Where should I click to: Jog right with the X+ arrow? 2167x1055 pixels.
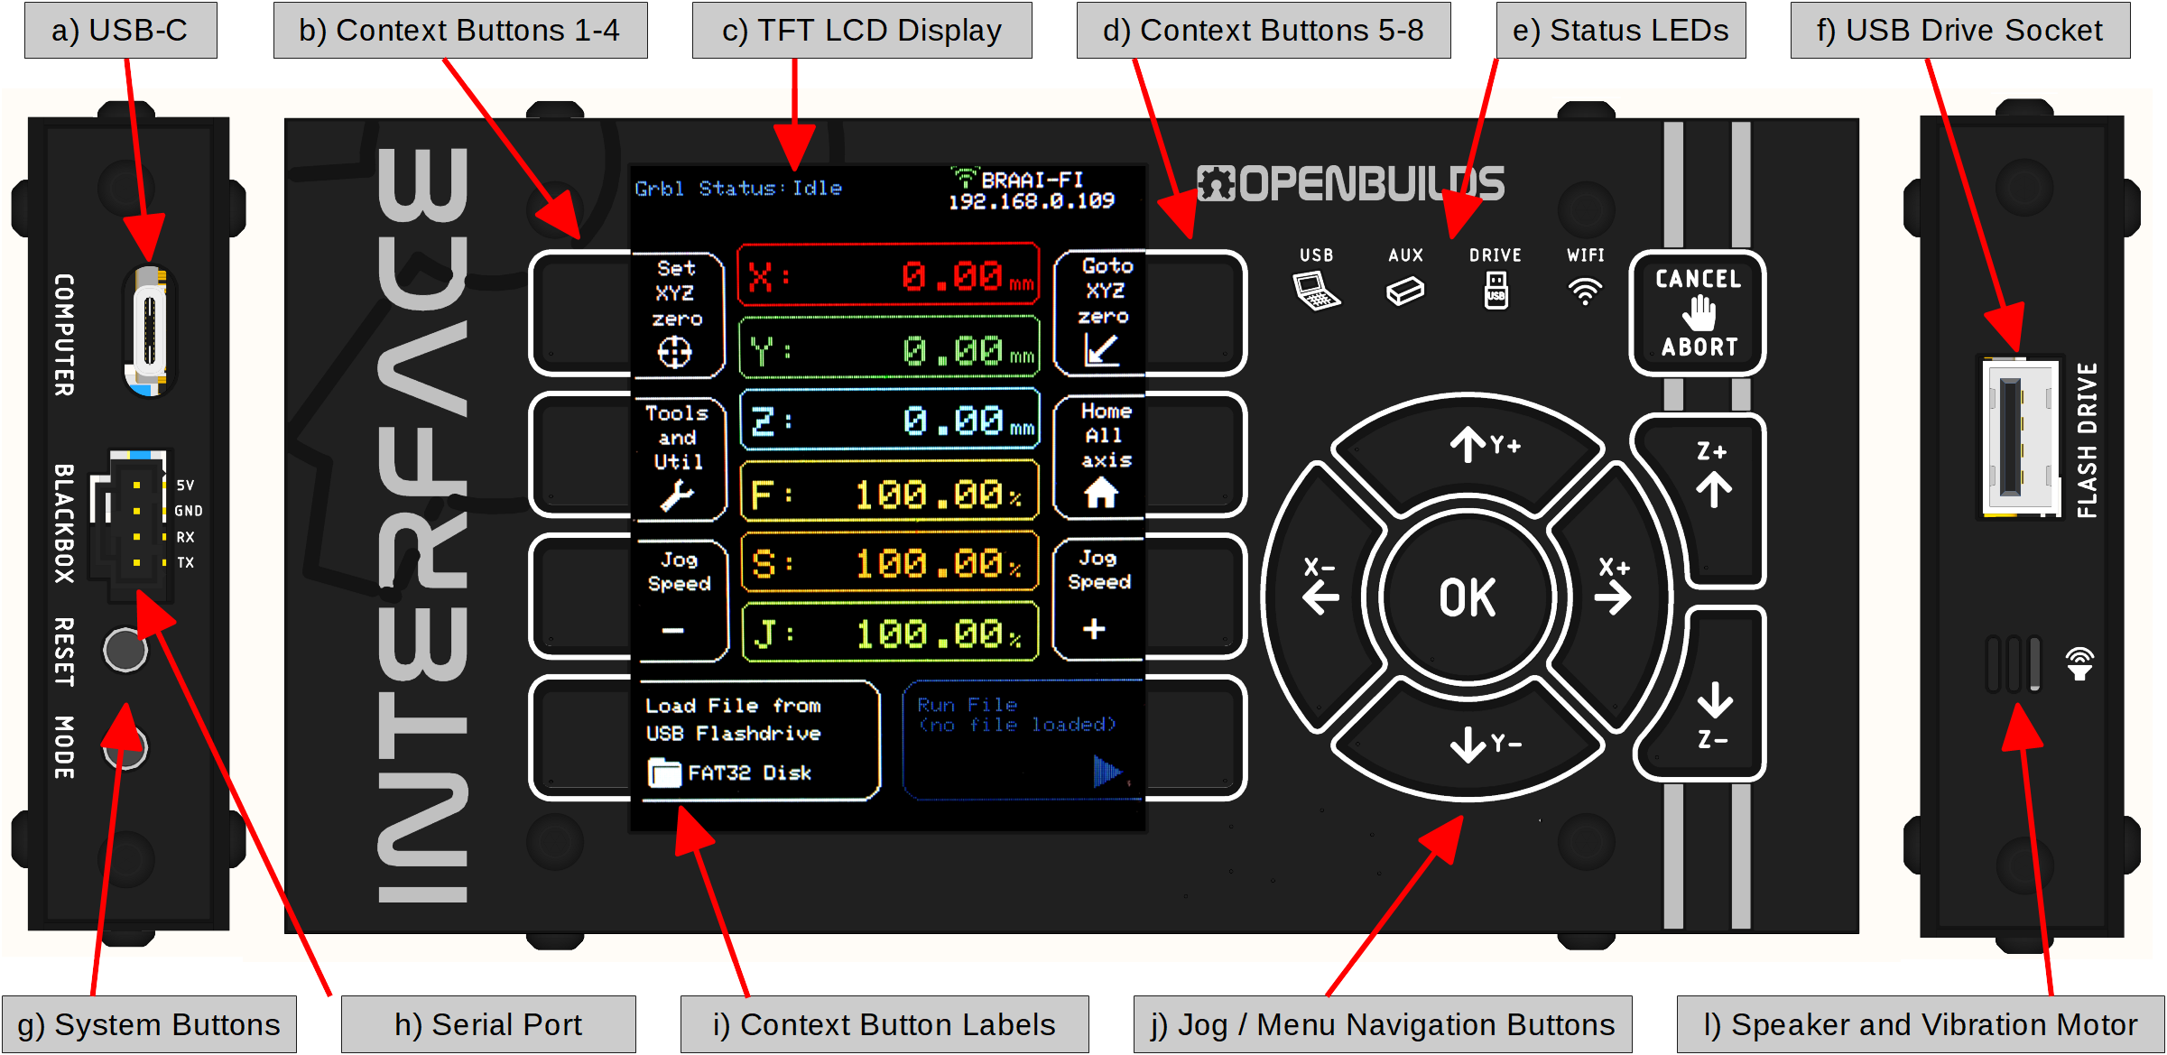(1613, 596)
